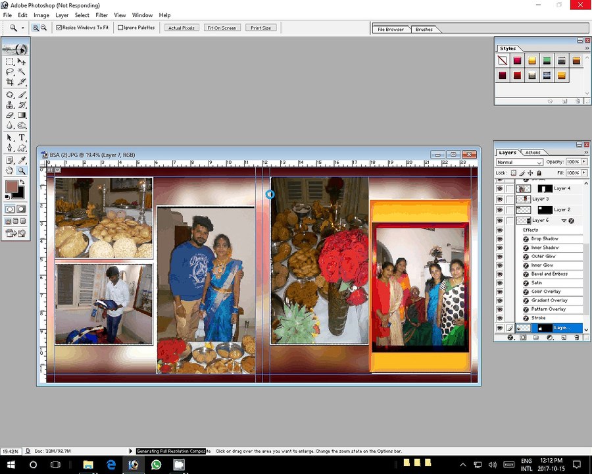Select the Magic Wand tool
Screen dimensions: 592x474
[x=22, y=72]
